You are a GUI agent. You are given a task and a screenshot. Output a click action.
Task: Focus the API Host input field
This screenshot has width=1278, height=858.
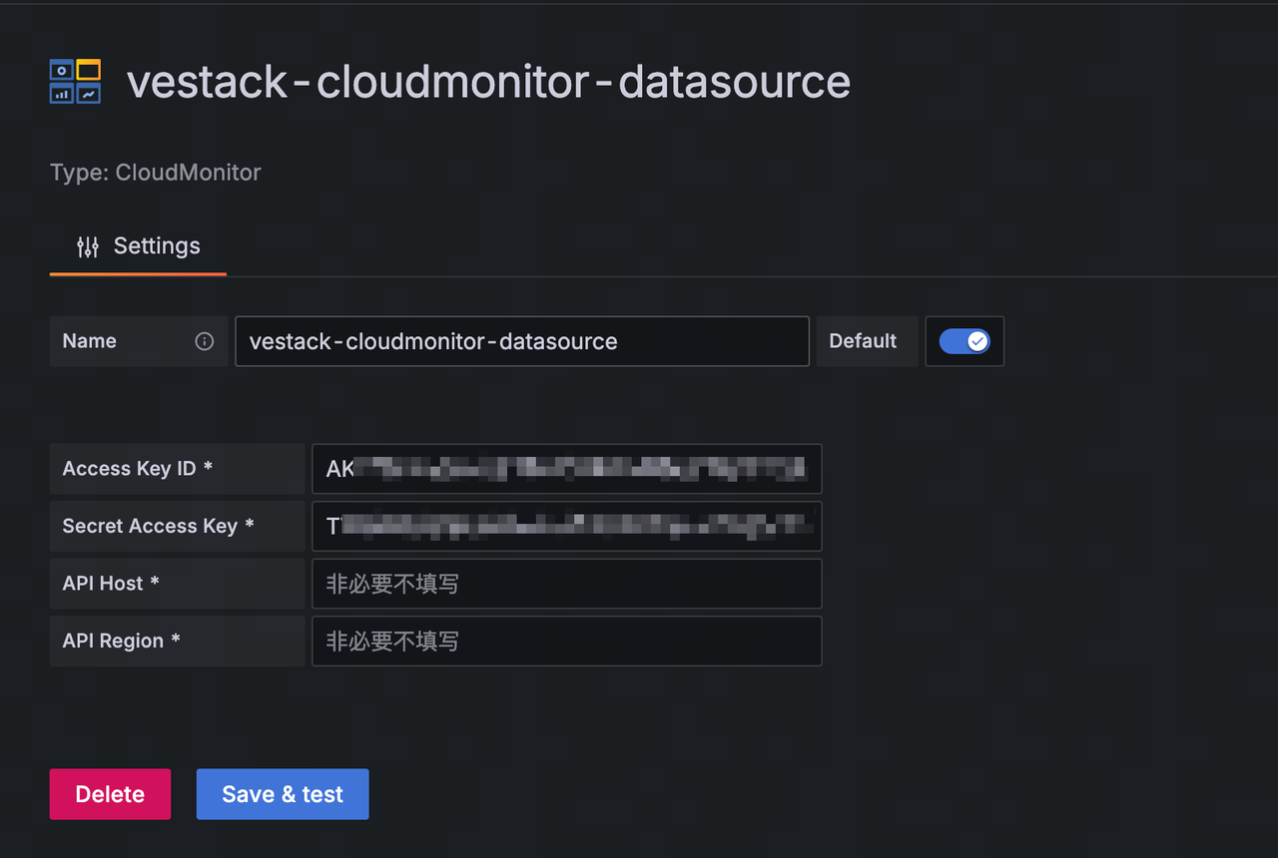(x=567, y=584)
